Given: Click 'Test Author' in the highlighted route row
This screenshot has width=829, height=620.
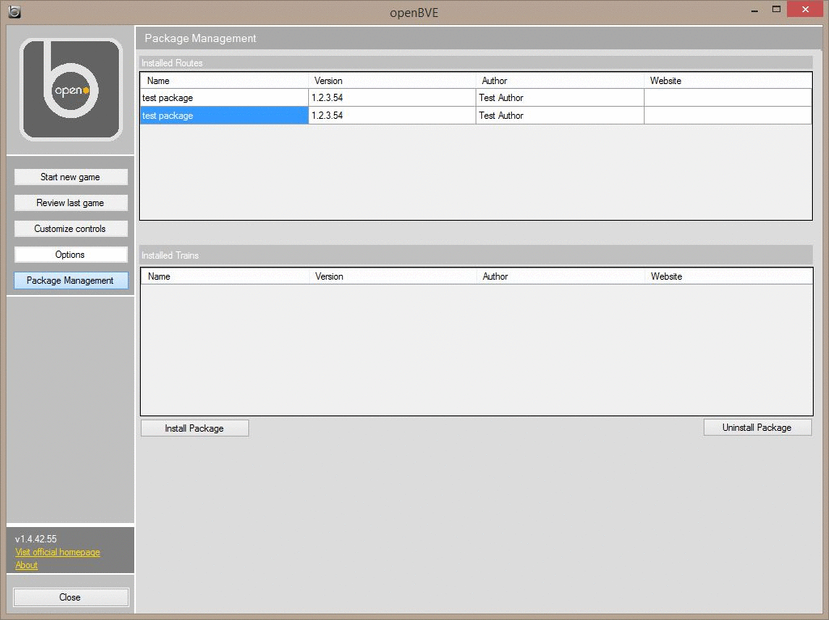Looking at the screenshot, I should pos(560,116).
